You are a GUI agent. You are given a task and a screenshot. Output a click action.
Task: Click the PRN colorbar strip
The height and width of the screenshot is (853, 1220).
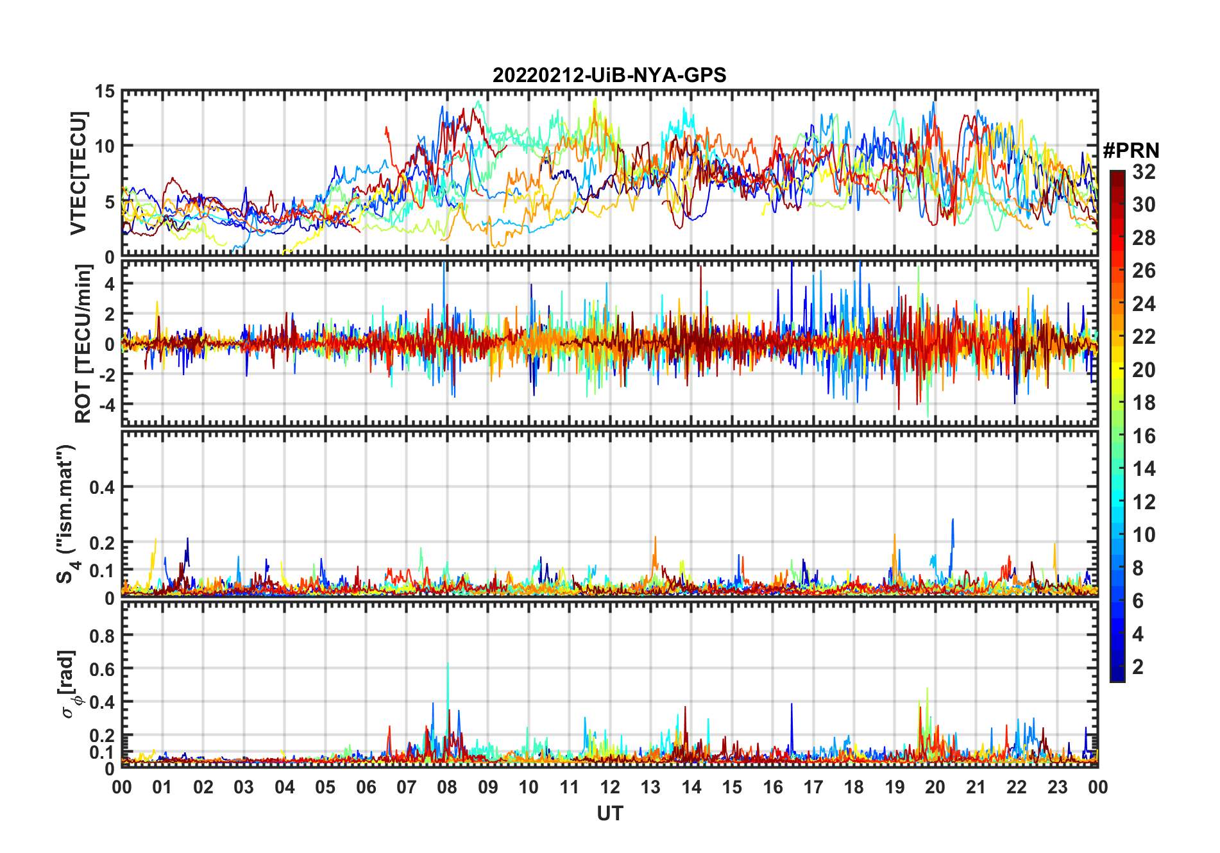click(1117, 426)
